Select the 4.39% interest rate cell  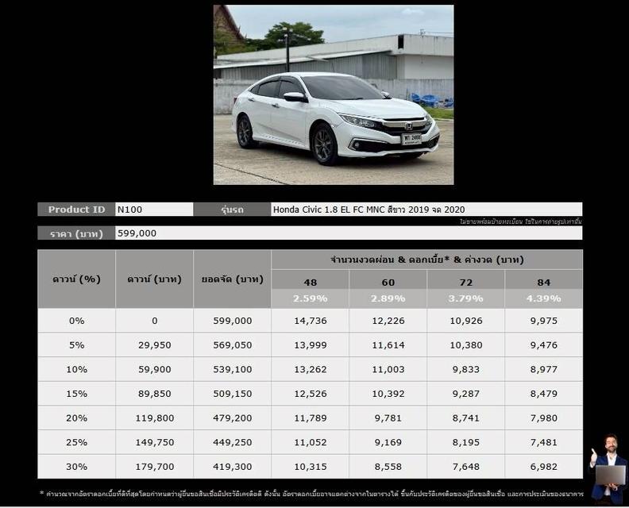543,298
